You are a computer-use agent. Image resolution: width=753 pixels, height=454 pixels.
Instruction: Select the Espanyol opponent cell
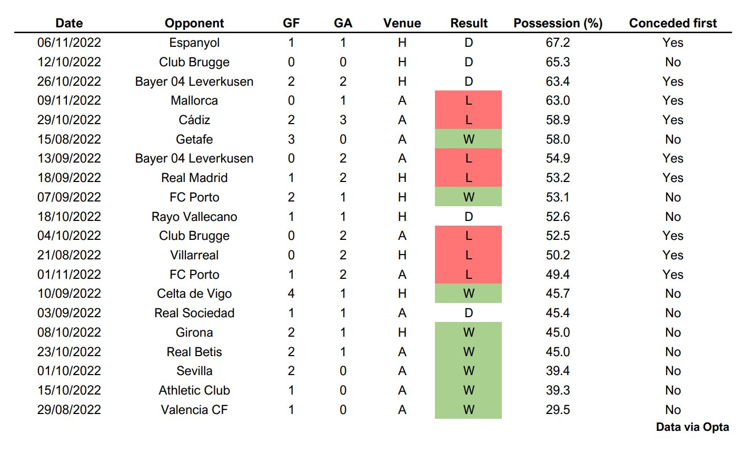194,43
